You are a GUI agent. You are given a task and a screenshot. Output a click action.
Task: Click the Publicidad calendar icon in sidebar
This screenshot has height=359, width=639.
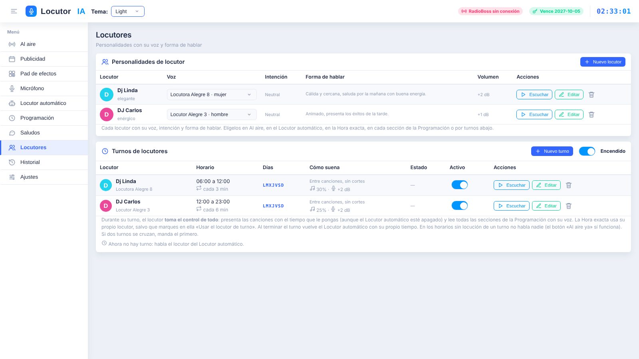tap(12, 59)
